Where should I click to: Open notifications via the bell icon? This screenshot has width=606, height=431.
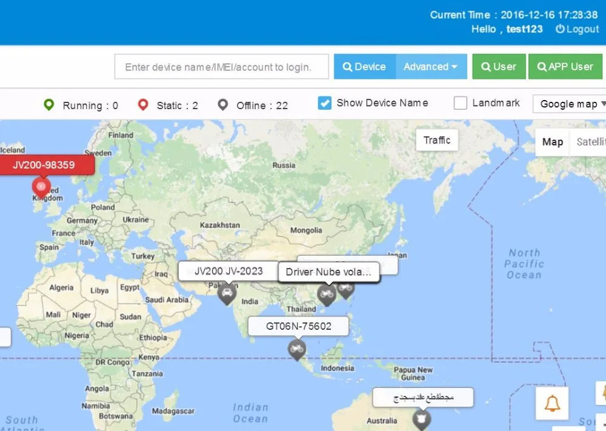(x=551, y=402)
